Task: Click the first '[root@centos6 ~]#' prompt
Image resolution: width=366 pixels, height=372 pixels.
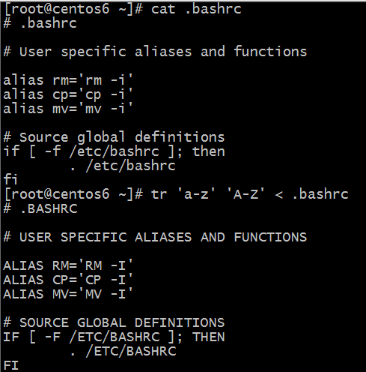Action: pos(73,9)
